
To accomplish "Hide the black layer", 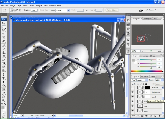I will (x=133, y=110).
